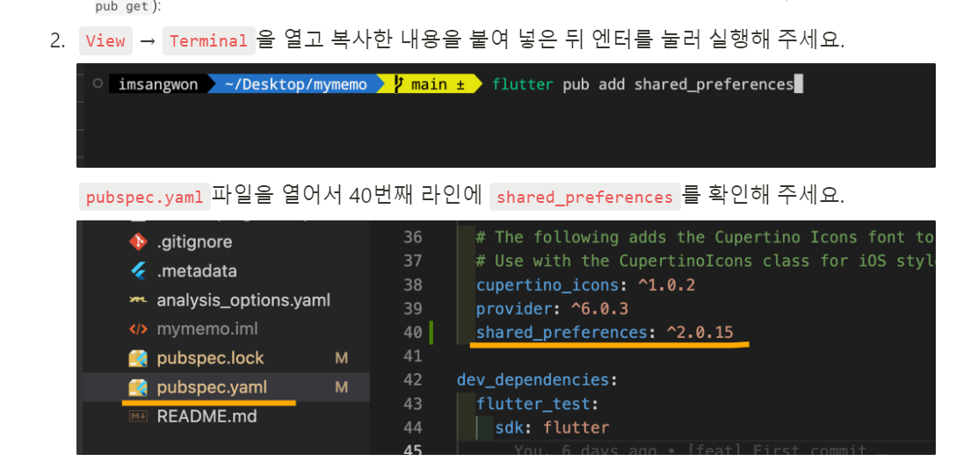Open .gitignore in the file tree
956x461 pixels.
[194, 242]
